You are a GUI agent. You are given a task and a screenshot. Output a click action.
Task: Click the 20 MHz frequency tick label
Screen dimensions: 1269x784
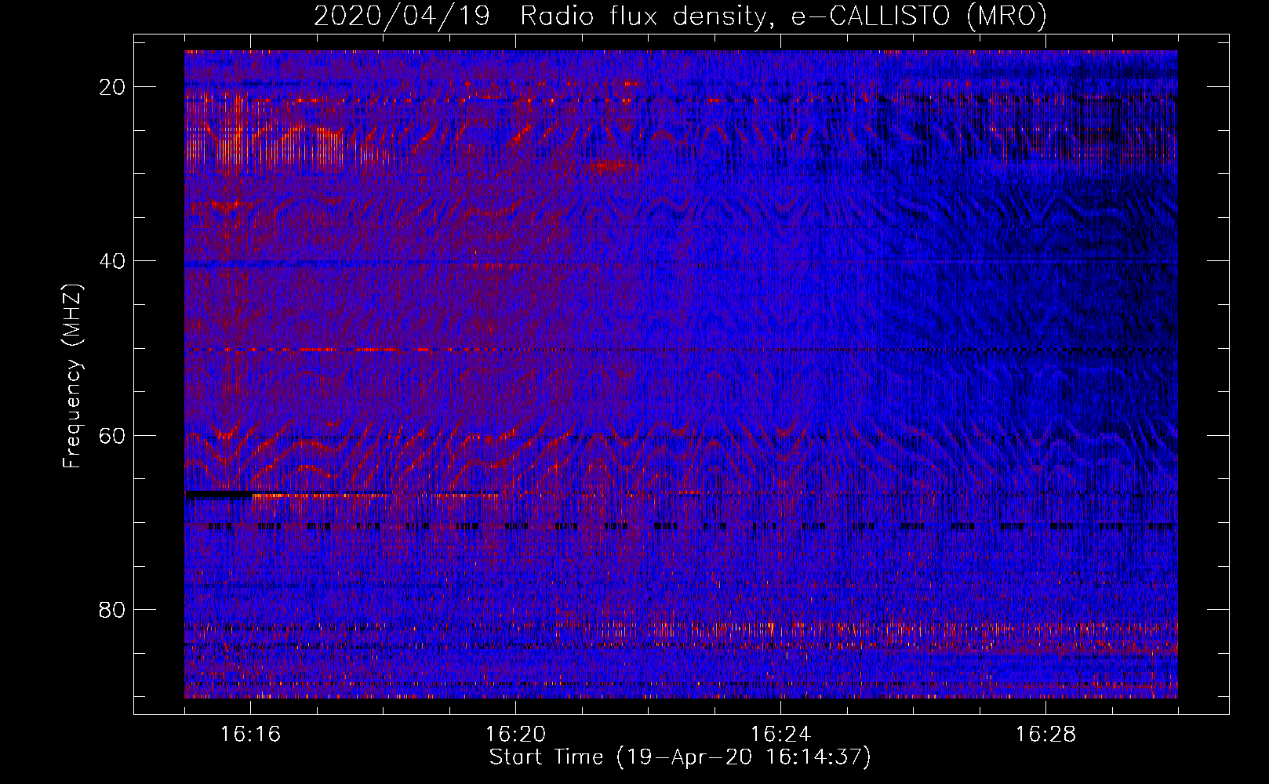(112, 87)
